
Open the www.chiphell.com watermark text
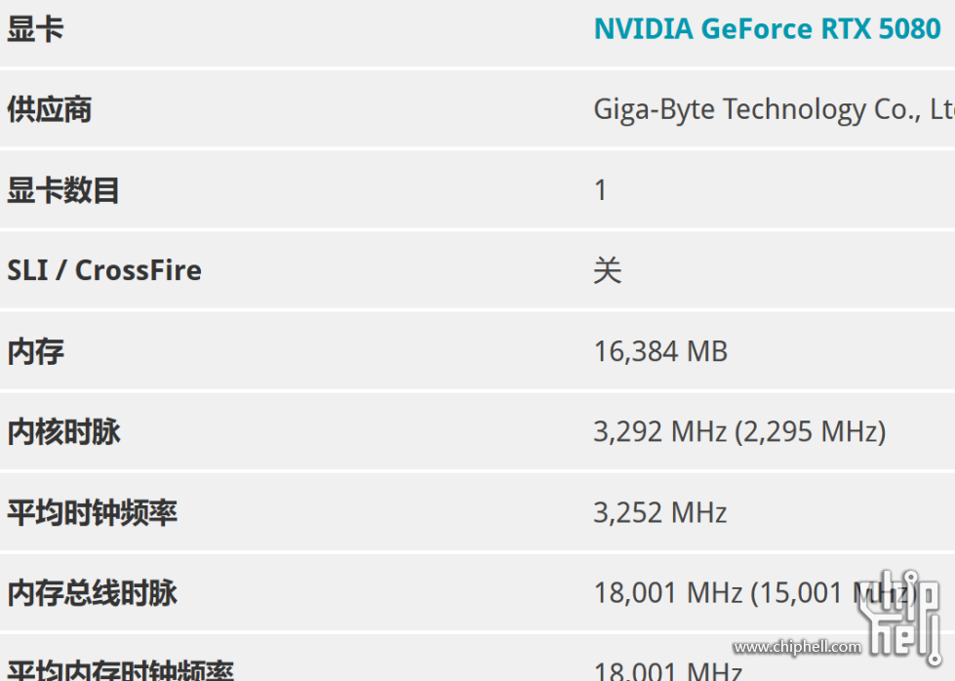pos(797,647)
